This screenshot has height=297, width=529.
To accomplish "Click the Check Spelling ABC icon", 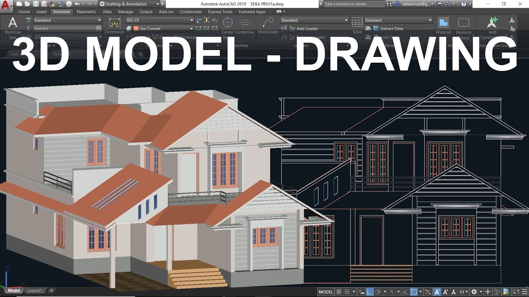I will [x=29, y=20].
